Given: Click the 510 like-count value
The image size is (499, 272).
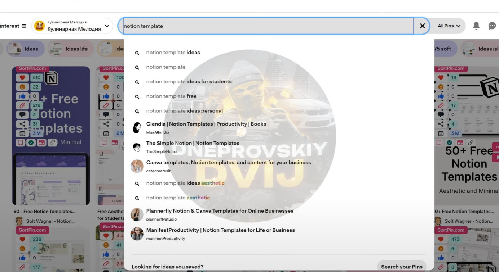Looking at the screenshot, I should [37, 77].
